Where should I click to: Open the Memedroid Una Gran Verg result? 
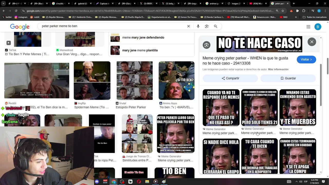(79, 54)
